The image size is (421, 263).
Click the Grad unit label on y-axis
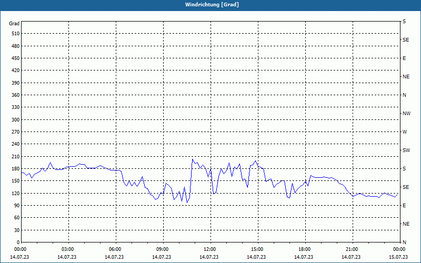pos(14,24)
